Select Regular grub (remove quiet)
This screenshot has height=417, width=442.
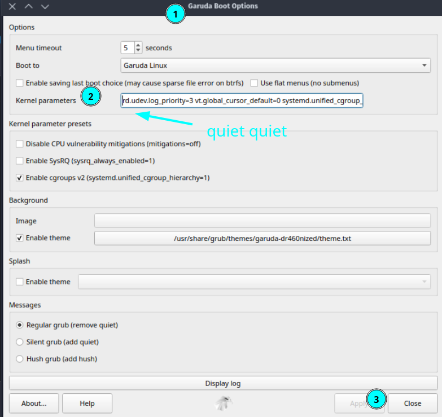[x=19, y=325]
